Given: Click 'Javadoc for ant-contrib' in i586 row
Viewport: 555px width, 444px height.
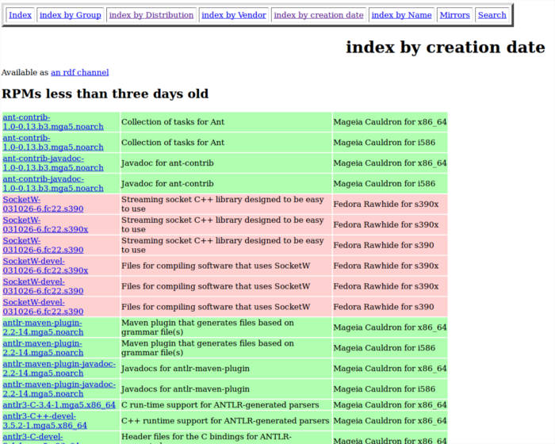Looking at the screenshot, I should pyautogui.click(x=167, y=184).
